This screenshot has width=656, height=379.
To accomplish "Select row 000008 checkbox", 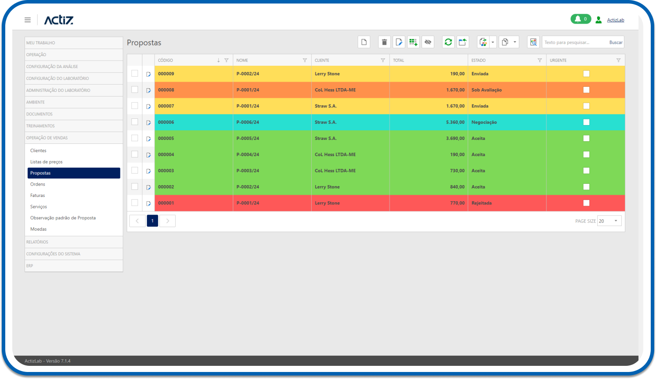I will pyautogui.click(x=135, y=89).
